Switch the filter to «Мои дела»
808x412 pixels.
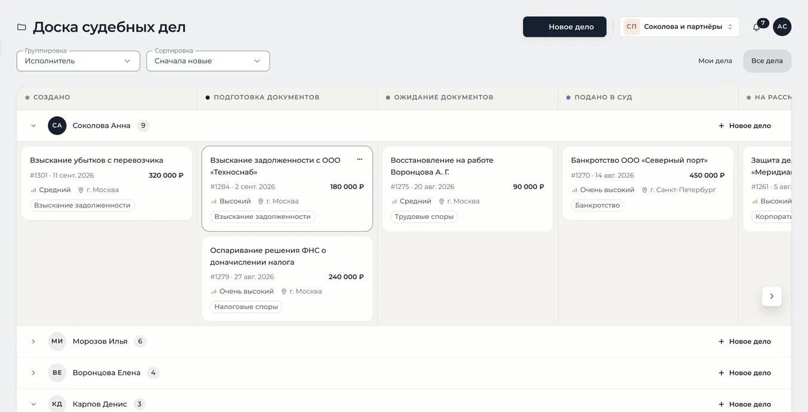pos(715,61)
